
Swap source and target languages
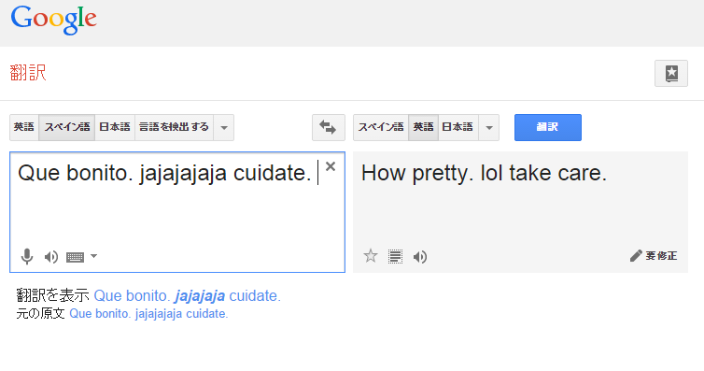[329, 127]
